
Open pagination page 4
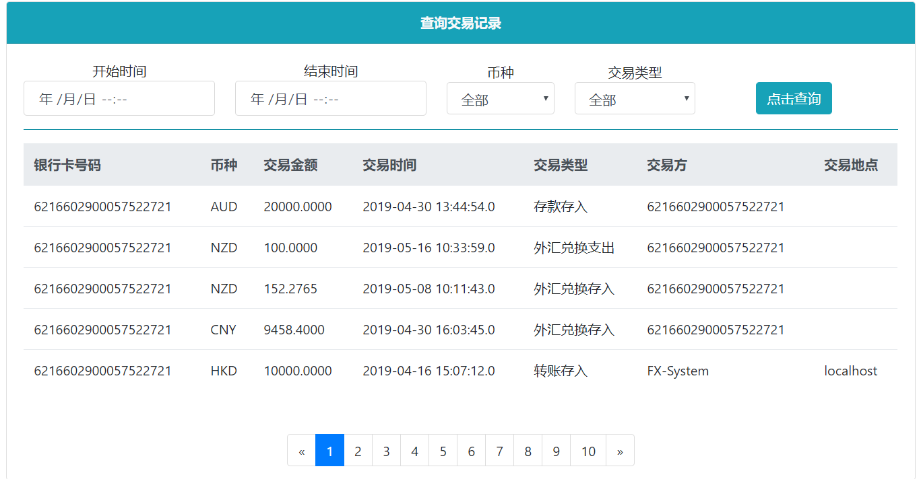point(414,451)
